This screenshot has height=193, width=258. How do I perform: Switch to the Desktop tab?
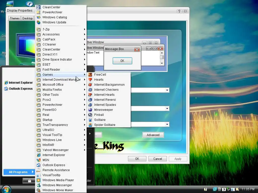(27, 18)
